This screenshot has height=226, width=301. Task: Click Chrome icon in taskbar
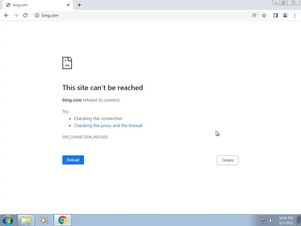(x=63, y=220)
